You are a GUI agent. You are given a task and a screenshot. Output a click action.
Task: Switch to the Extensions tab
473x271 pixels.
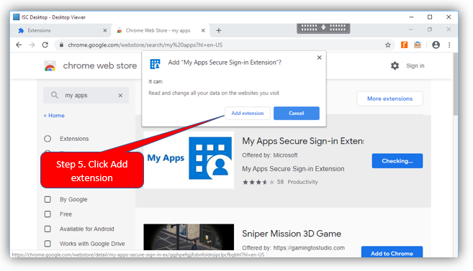click(60, 30)
